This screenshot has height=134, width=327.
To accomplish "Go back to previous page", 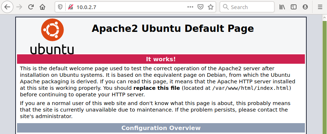I will coord(7,7).
